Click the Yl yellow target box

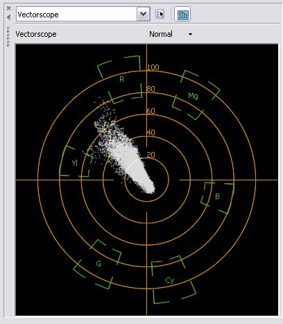pyautogui.click(x=76, y=162)
